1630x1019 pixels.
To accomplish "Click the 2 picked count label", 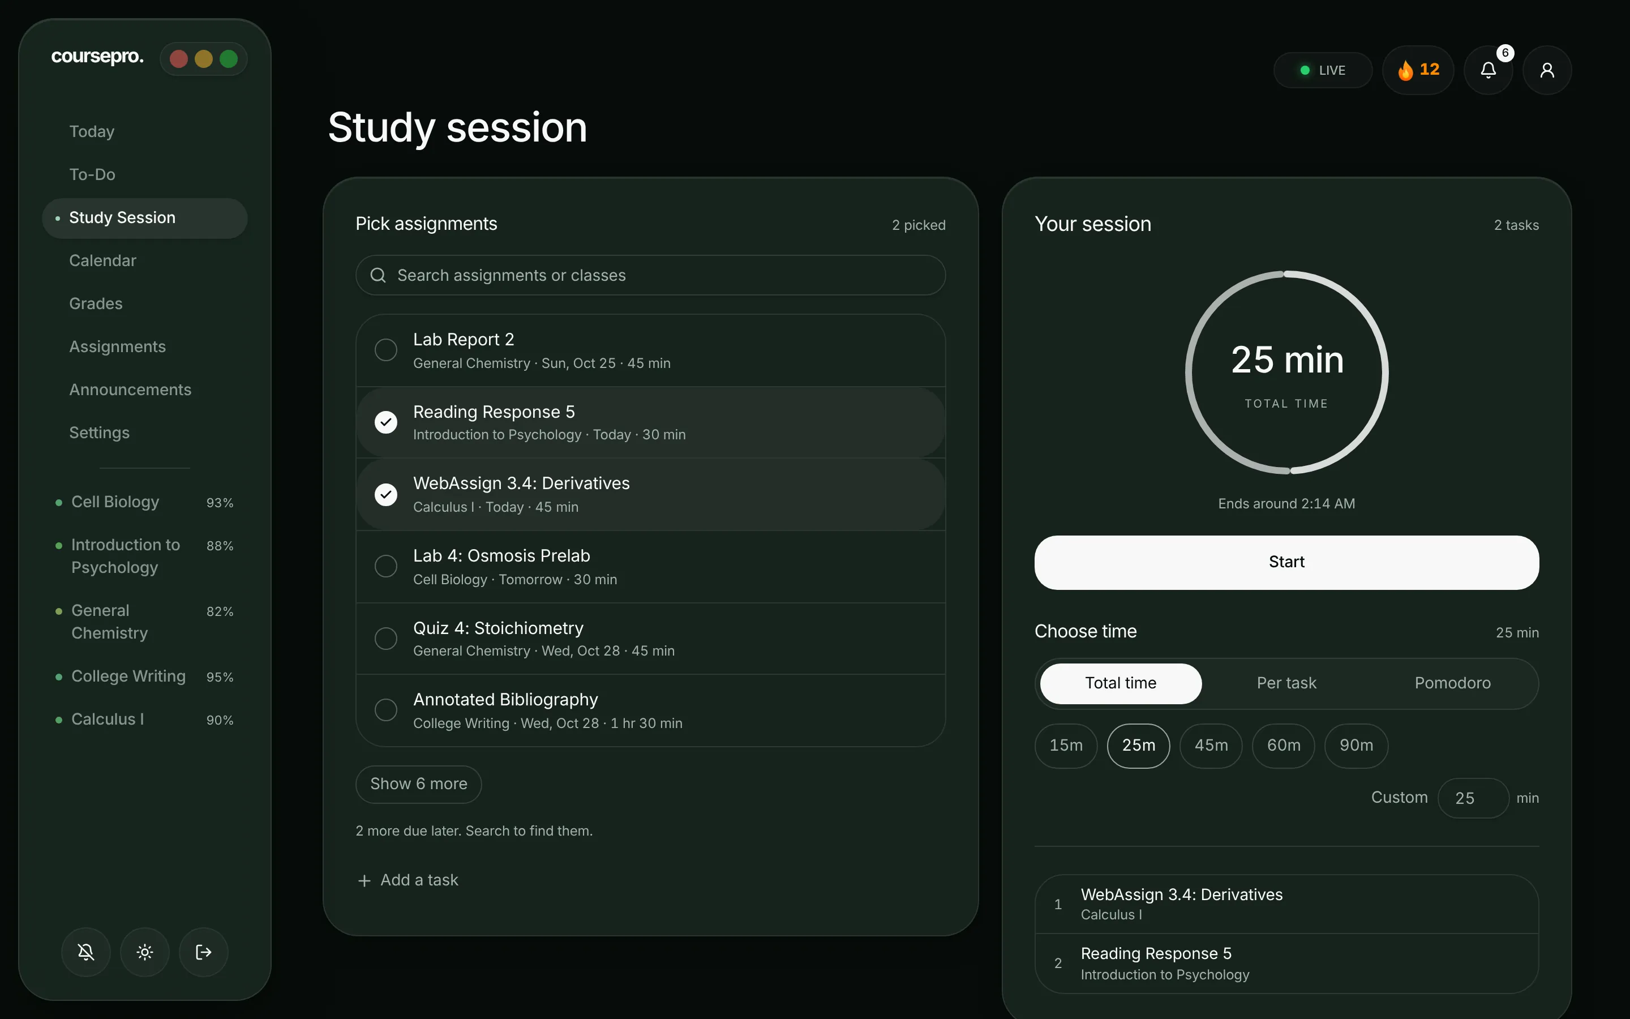I will tap(919, 225).
